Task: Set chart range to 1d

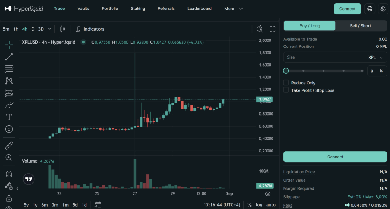Action: pos(84,205)
